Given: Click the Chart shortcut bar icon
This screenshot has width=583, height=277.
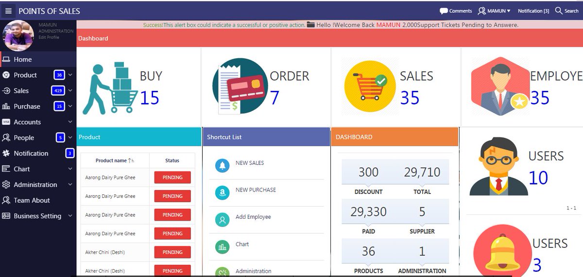Looking at the screenshot, I should pyautogui.click(x=222, y=247).
